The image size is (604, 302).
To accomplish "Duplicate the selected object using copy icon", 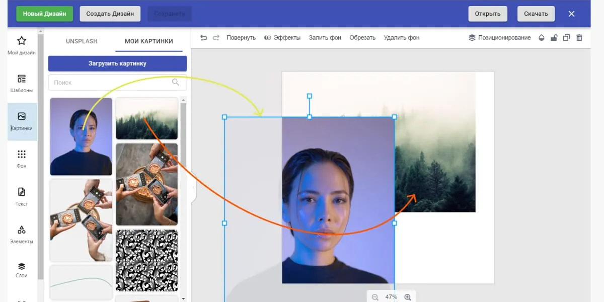I will [x=566, y=38].
